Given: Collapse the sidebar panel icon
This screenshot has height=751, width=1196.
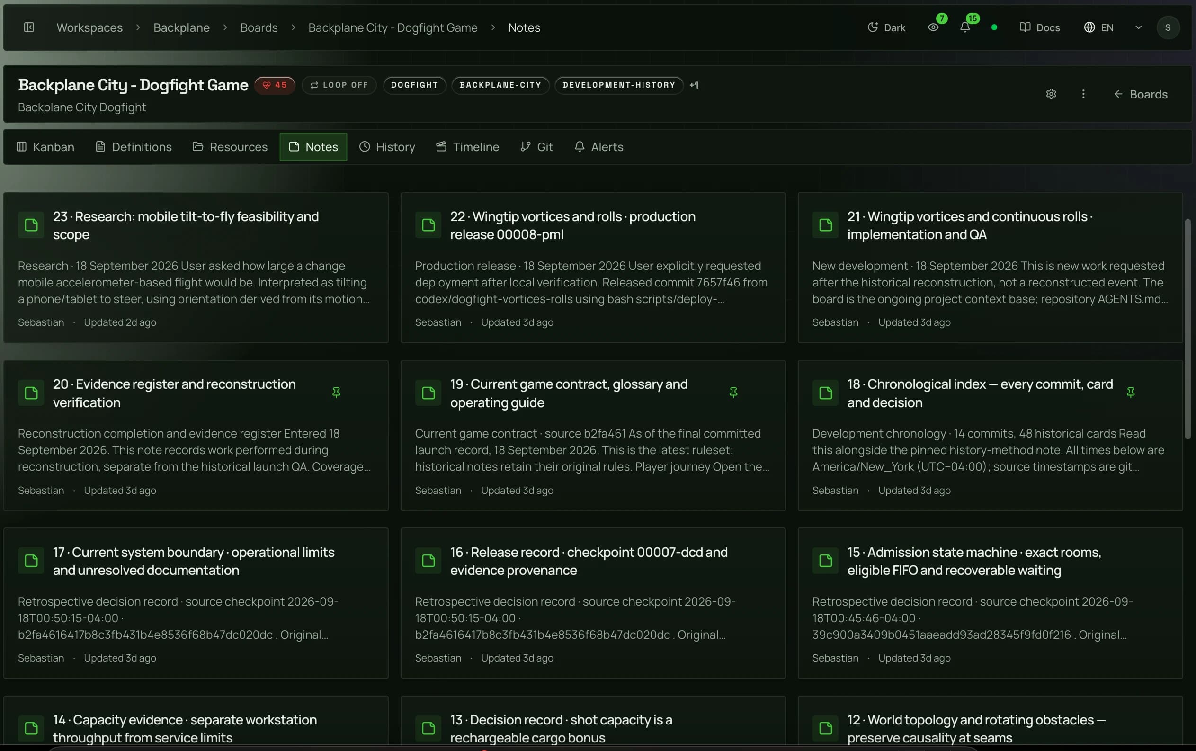Looking at the screenshot, I should [29, 27].
